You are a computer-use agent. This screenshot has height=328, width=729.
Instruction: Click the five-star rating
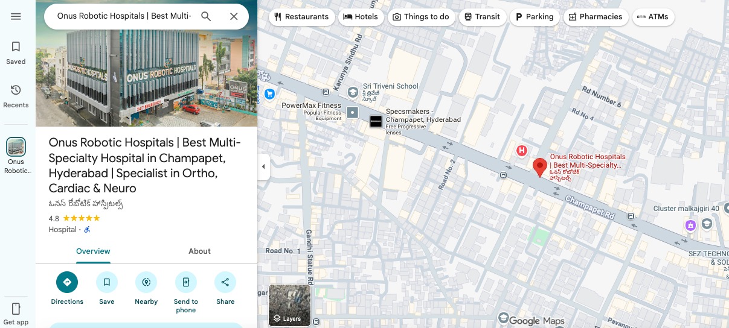(82, 218)
